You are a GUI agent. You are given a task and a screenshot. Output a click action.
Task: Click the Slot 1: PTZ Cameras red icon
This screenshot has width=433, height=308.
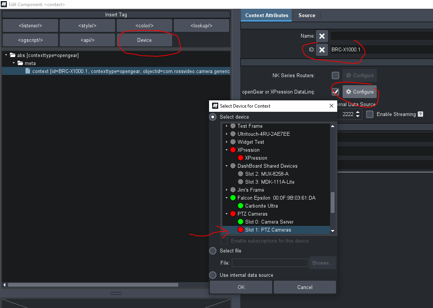click(241, 230)
